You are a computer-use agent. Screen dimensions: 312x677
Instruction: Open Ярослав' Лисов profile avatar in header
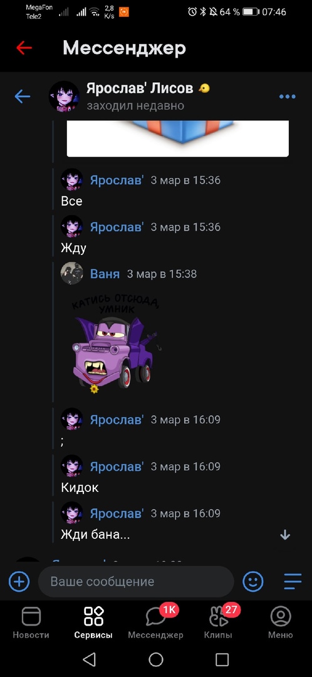64,97
